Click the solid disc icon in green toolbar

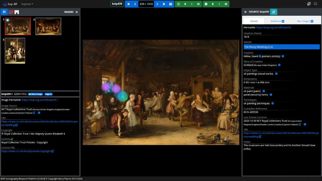206,4
